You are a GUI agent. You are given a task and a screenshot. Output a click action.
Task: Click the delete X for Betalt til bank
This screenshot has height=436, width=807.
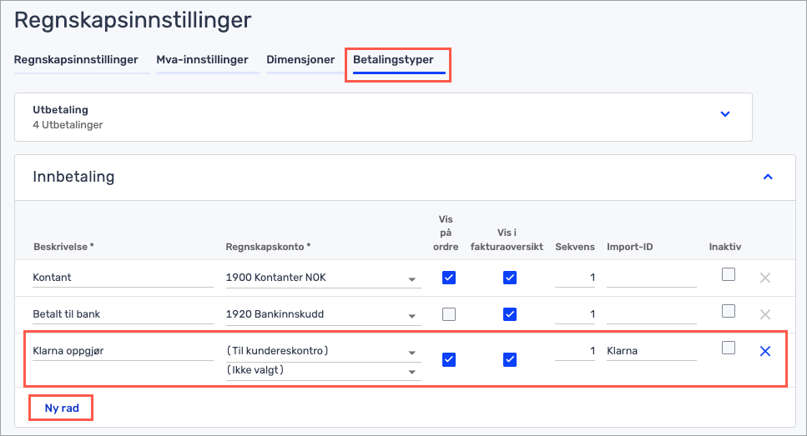(x=764, y=314)
